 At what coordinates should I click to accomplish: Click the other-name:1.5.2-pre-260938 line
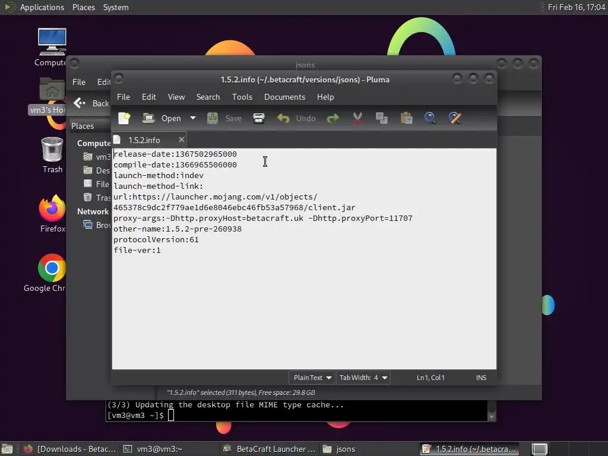tap(177, 229)
